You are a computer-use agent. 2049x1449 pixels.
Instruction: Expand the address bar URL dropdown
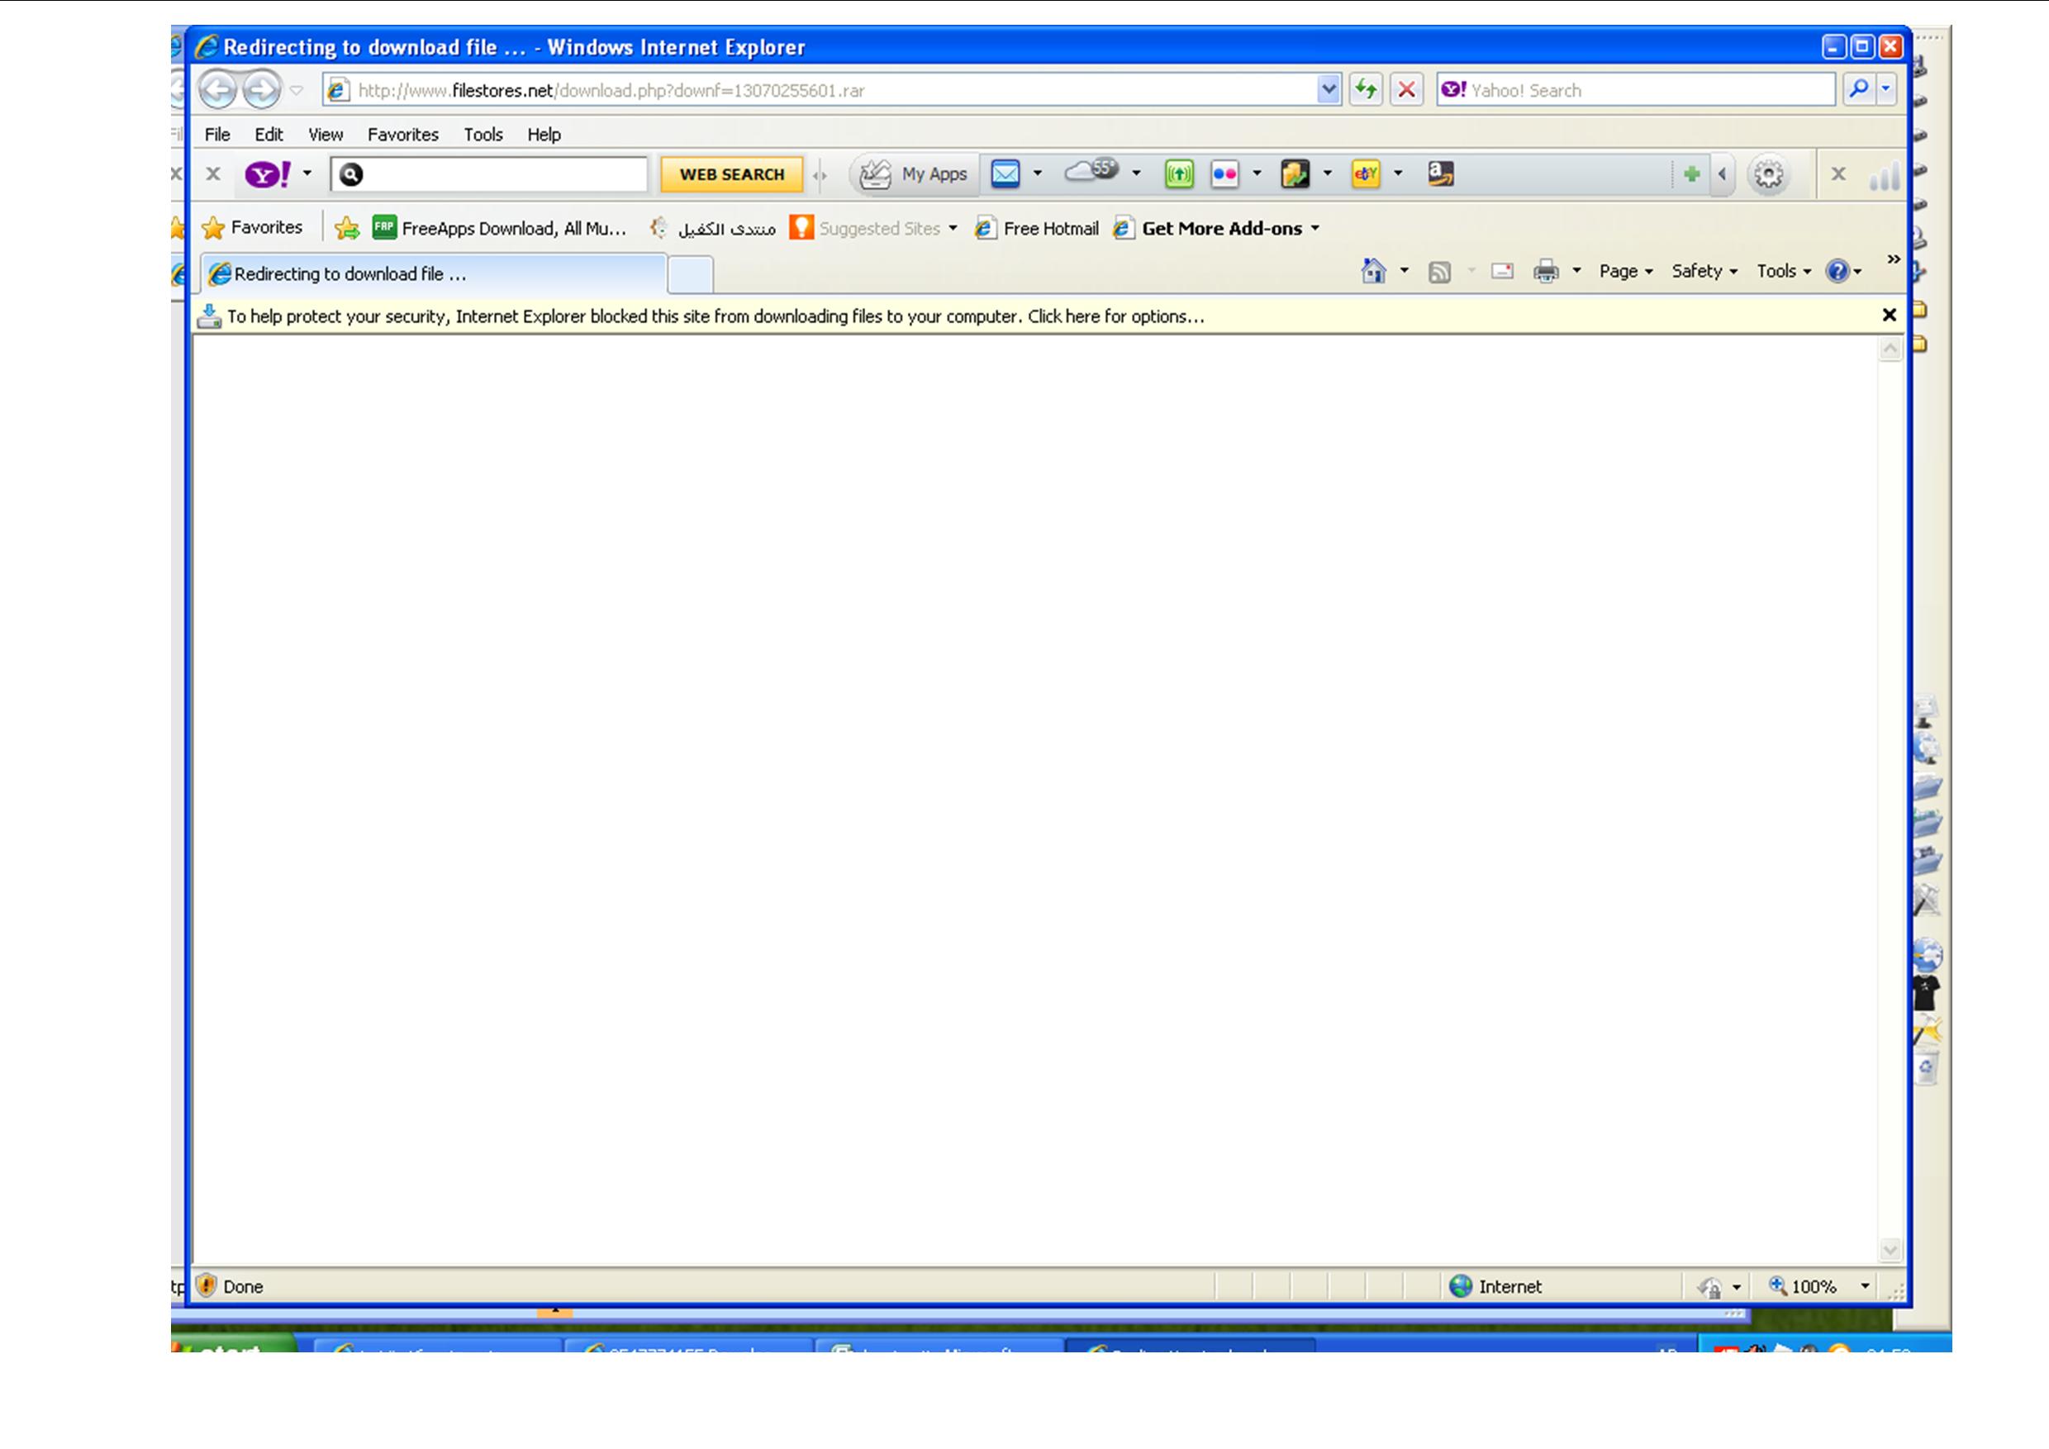1328,90
